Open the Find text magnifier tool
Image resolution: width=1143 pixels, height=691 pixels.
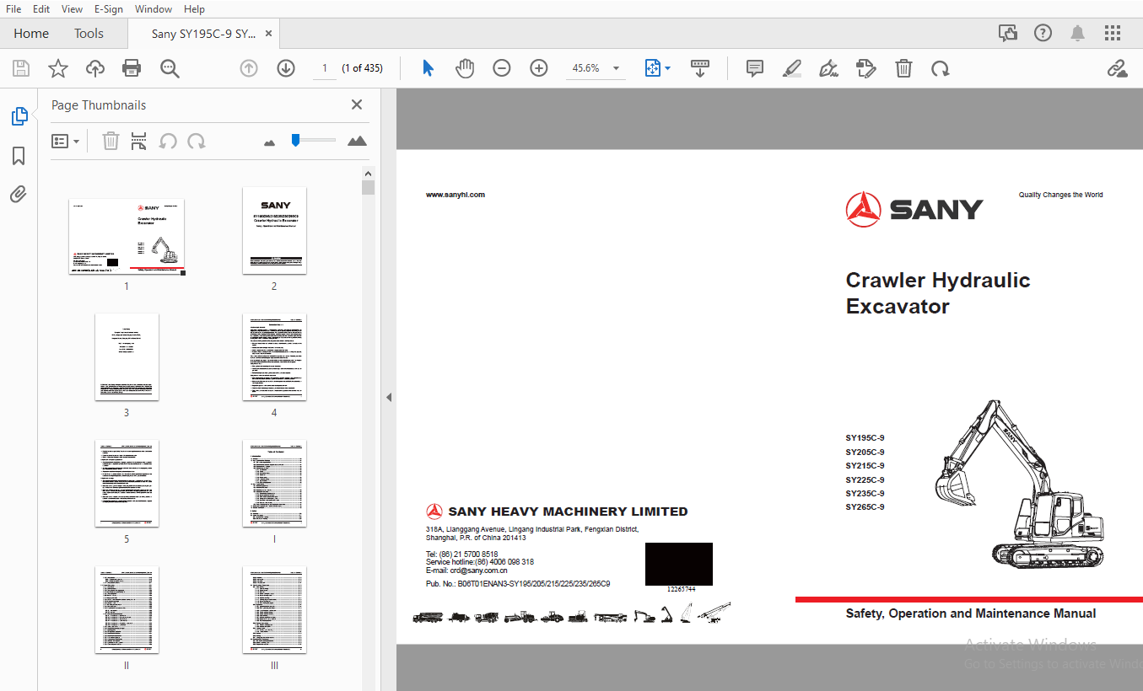click(x=170, y=68)
